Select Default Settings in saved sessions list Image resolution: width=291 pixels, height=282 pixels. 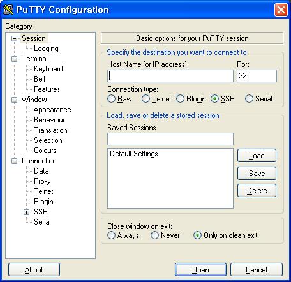(134, 154)
